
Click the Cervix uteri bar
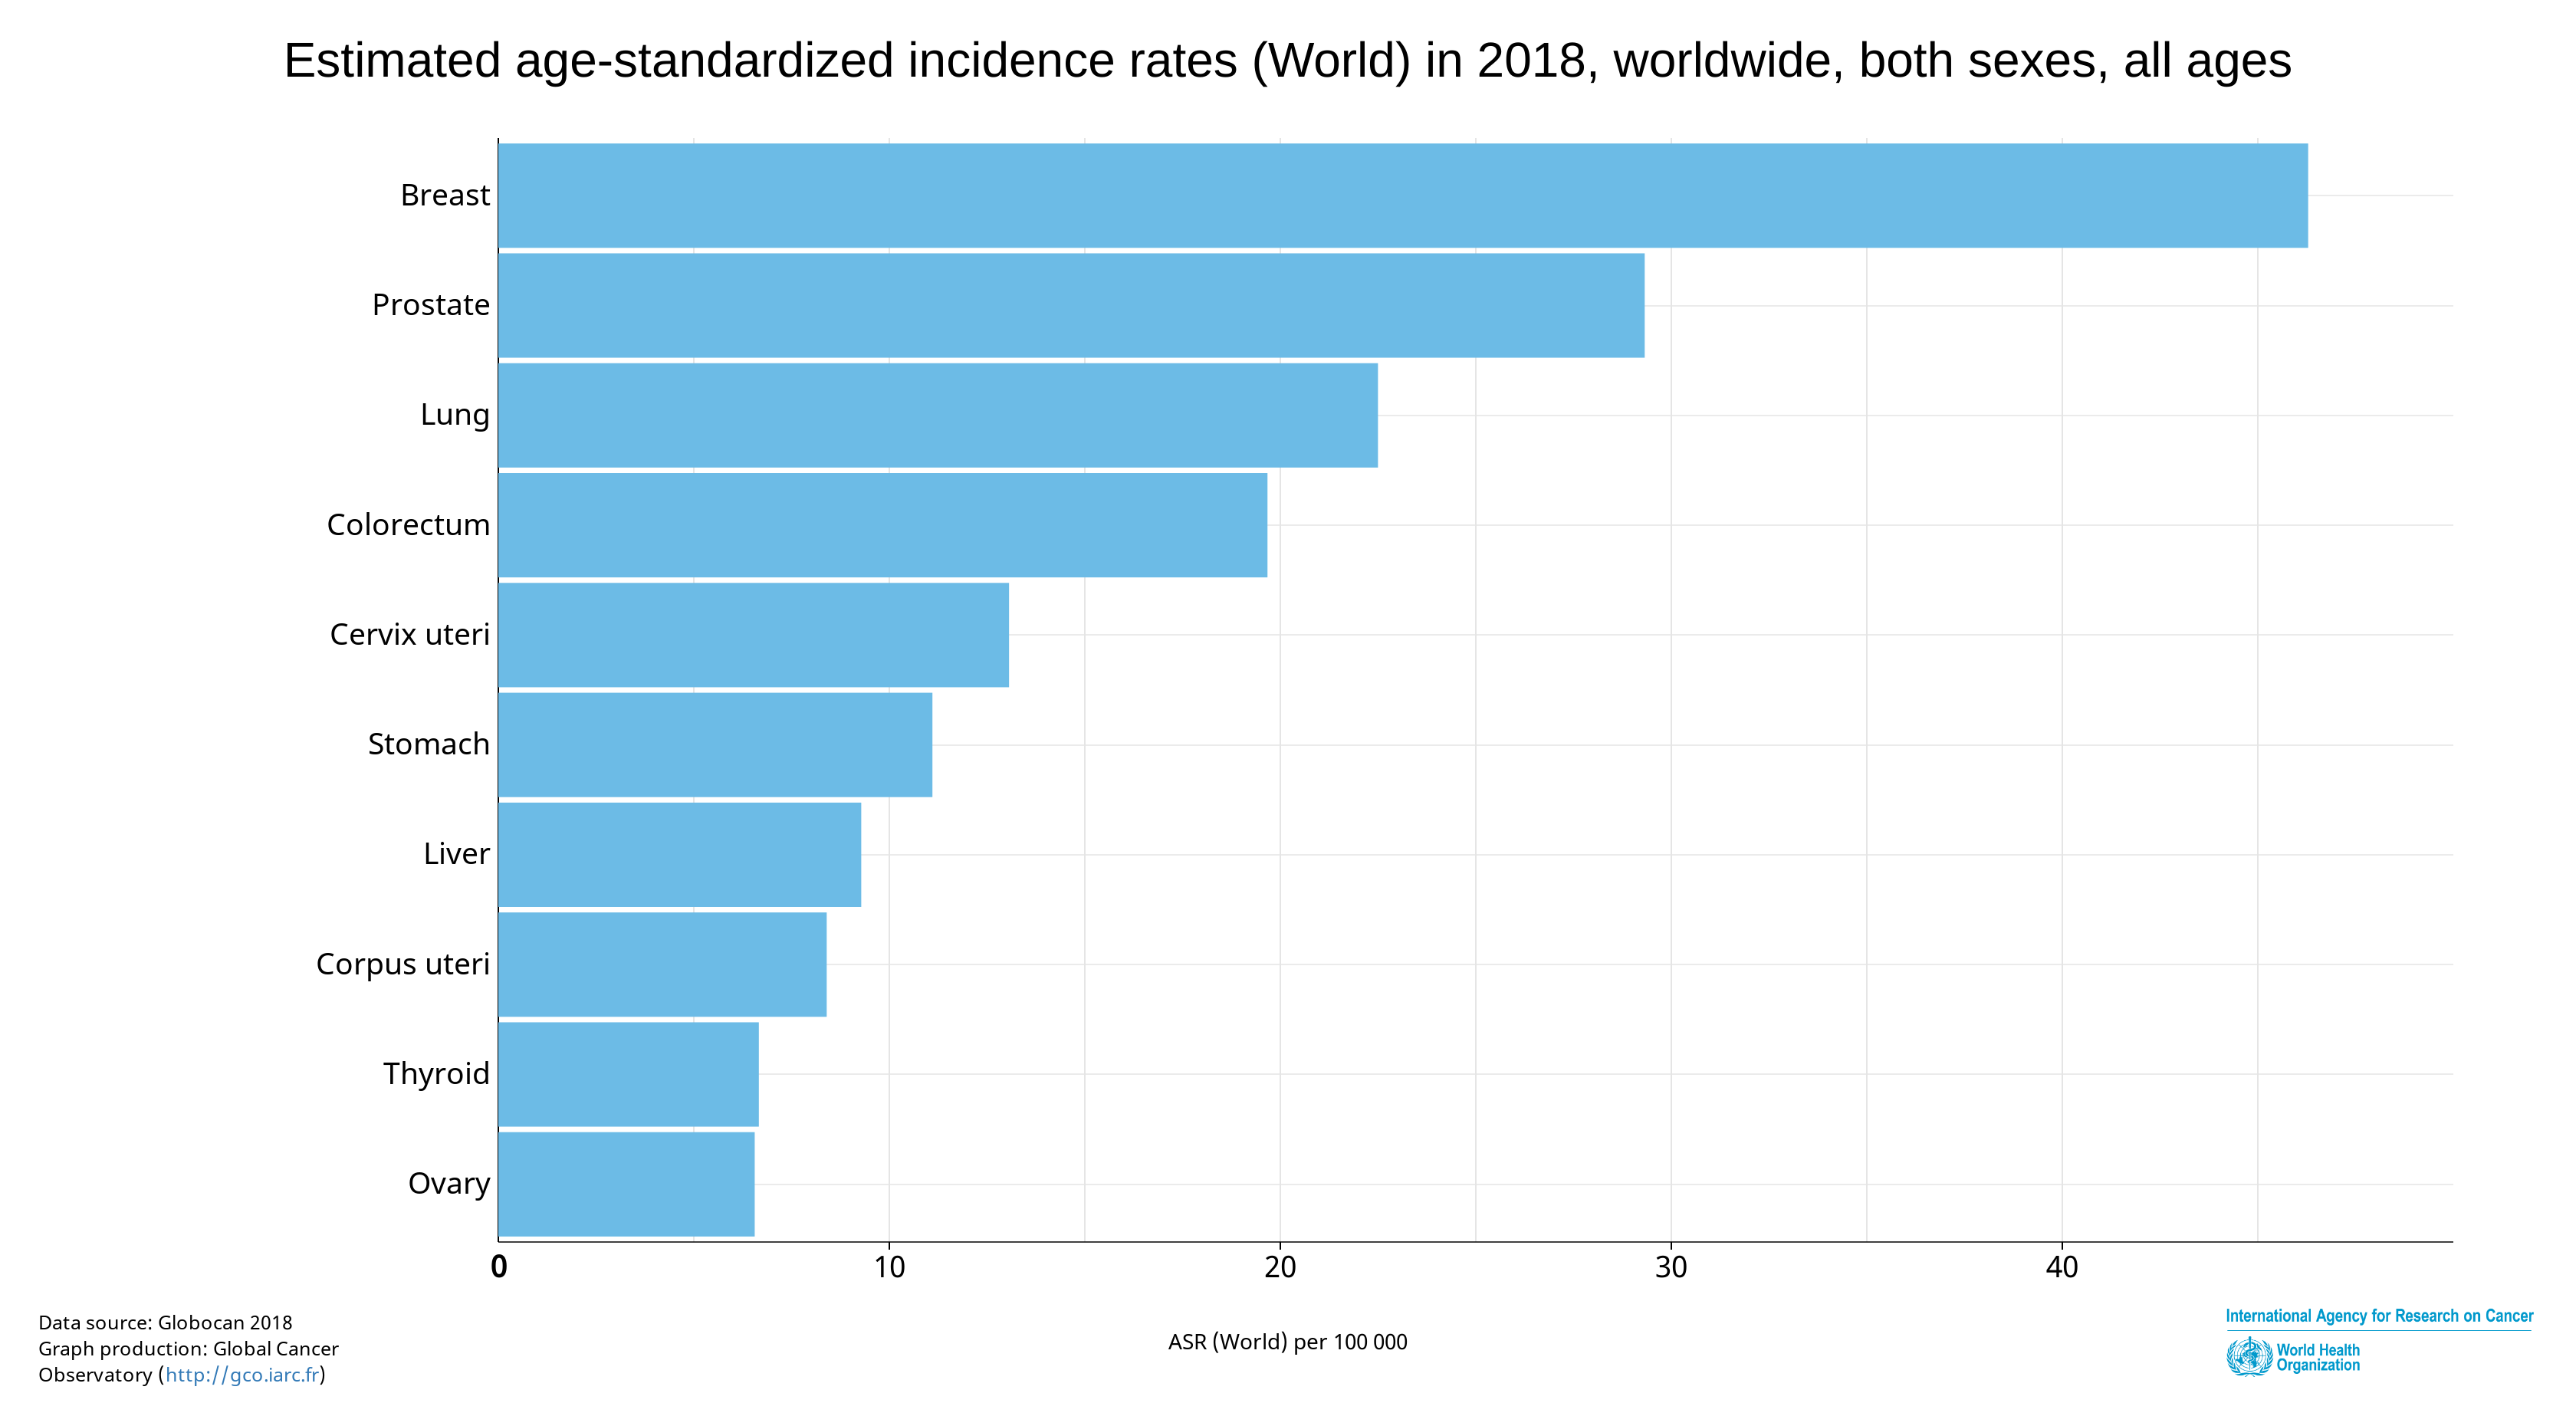[753, 636]
